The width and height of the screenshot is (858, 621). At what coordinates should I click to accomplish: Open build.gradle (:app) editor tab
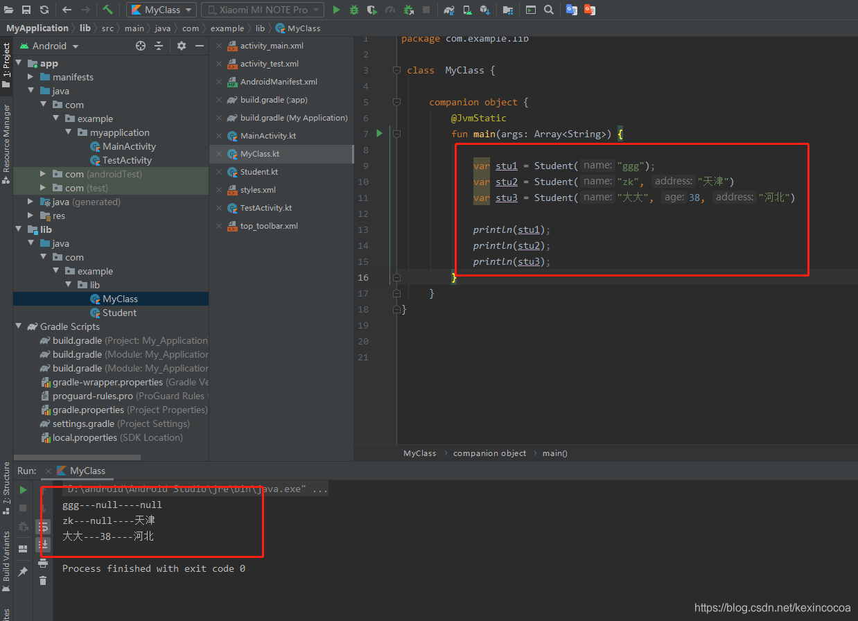click(x=274, y=100)
